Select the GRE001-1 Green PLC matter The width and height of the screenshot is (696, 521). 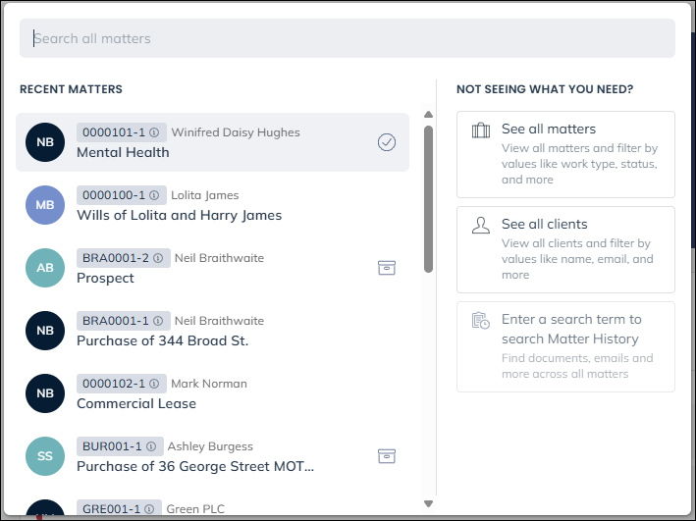pyautogui.click(x=212, y=507)
